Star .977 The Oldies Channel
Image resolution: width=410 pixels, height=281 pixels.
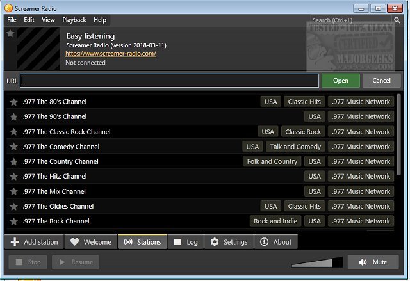(x=13, y=207)
